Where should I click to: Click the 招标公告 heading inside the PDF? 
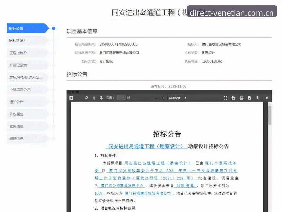click(167, 134)
